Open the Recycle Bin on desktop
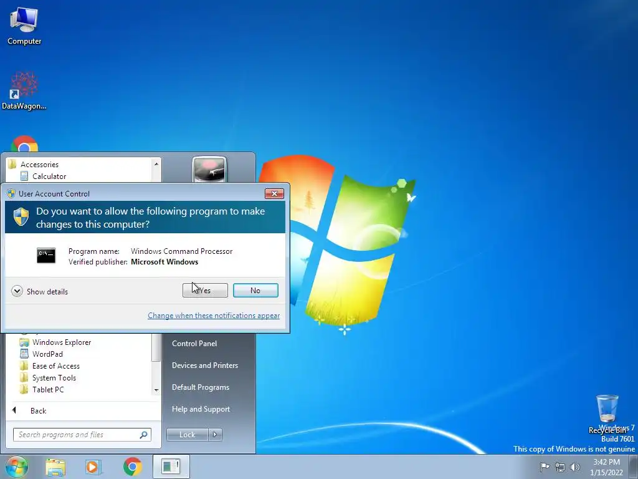This screenshot has width=638, height=479. click(x=607, y=414)
